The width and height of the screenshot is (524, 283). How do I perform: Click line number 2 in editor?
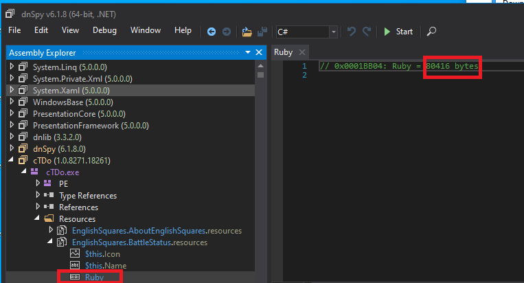[x=304, y=75]
